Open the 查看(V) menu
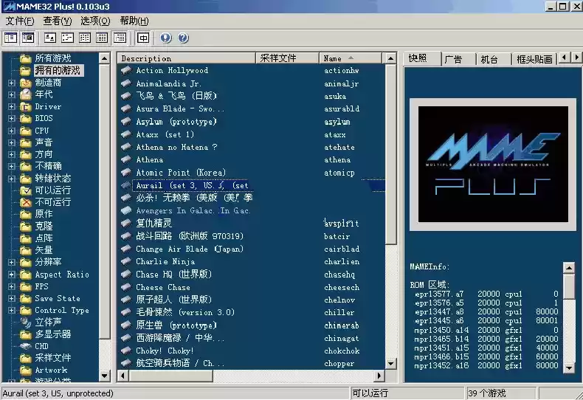The height and width of the screenshot is (400, 583). pos(58,21)
